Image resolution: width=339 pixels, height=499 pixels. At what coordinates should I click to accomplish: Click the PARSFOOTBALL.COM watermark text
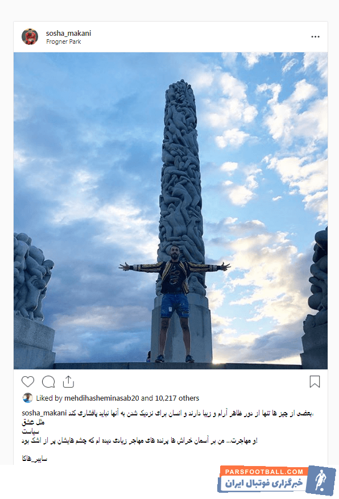pos(264,472)
